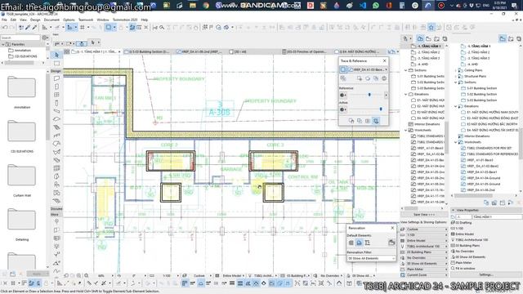Collapse the Worksheets group in right View Map

(x=456, y=142)
